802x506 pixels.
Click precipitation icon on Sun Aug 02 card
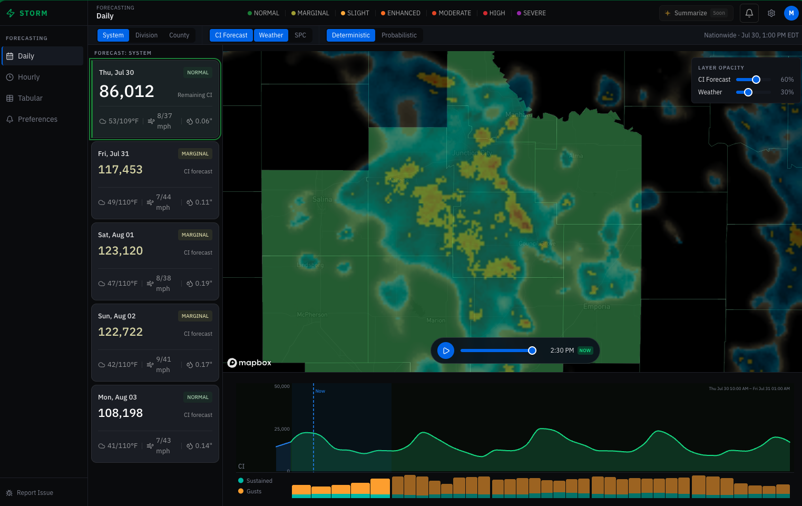coord(190,365)
